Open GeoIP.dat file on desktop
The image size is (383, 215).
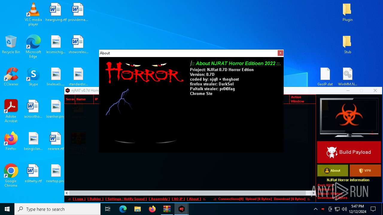[325, 77]
